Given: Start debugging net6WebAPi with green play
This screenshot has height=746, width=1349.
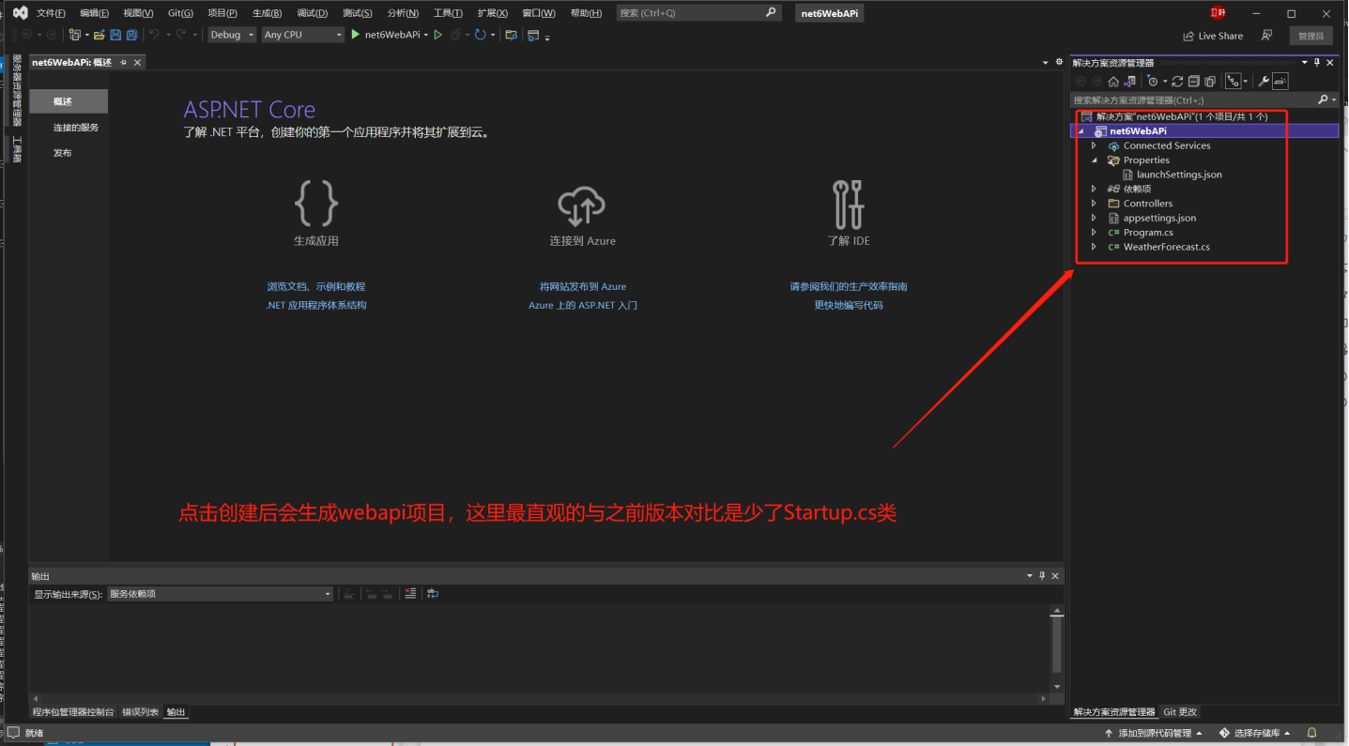Looking at the screenshot, I should click(x=356, y=35).
